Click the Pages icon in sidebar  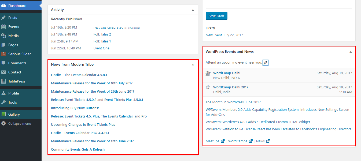3,45
